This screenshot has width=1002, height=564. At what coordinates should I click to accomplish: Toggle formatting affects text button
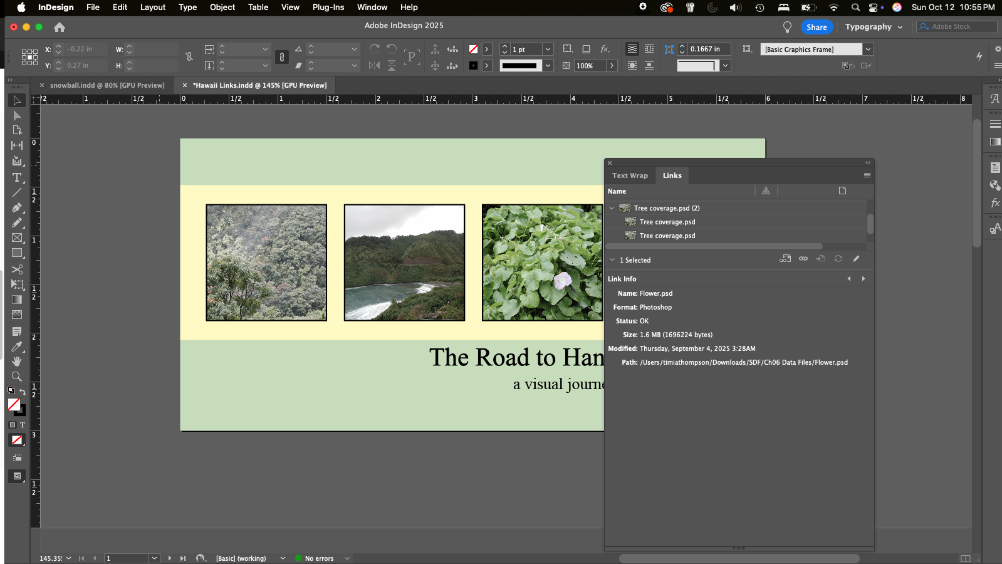[x=23, y=425]
